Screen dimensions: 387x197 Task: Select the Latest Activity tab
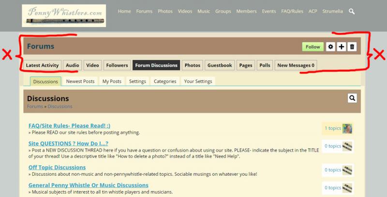42,65
